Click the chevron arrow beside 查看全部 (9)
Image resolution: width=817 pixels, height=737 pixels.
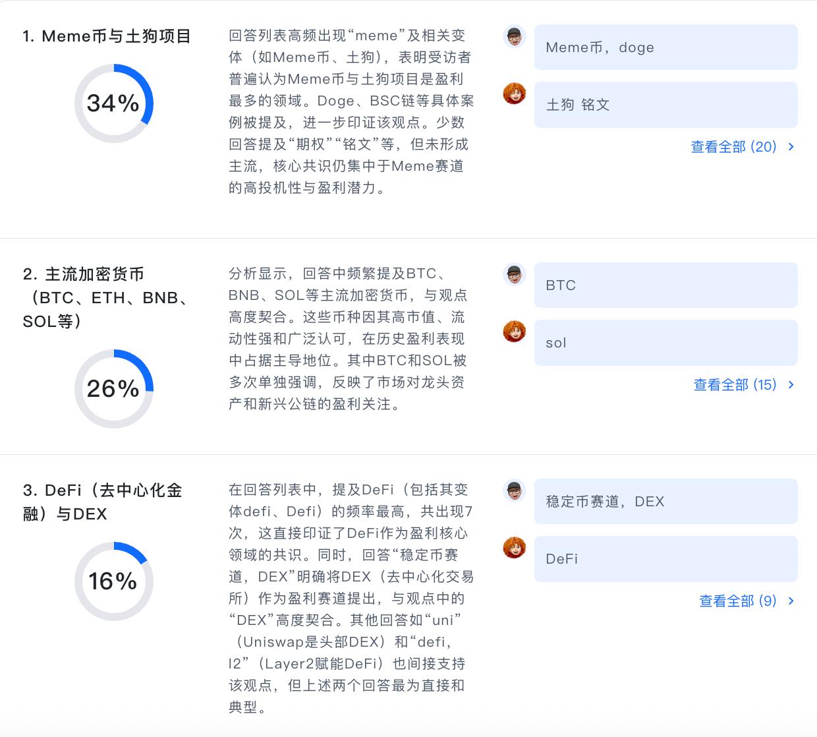click(x=791, y=601)
